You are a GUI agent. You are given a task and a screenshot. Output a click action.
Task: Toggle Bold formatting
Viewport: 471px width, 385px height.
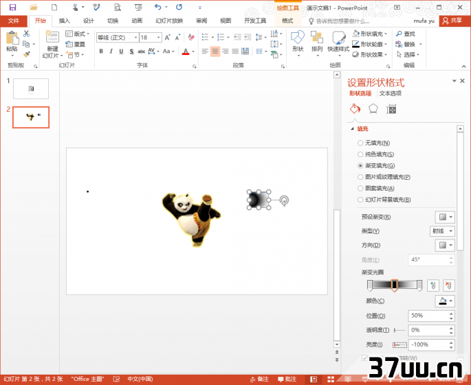tap(101, 51)
